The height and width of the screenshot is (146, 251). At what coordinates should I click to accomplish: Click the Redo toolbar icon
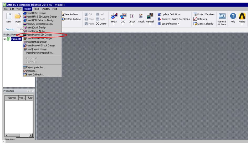tap(98, 19)
